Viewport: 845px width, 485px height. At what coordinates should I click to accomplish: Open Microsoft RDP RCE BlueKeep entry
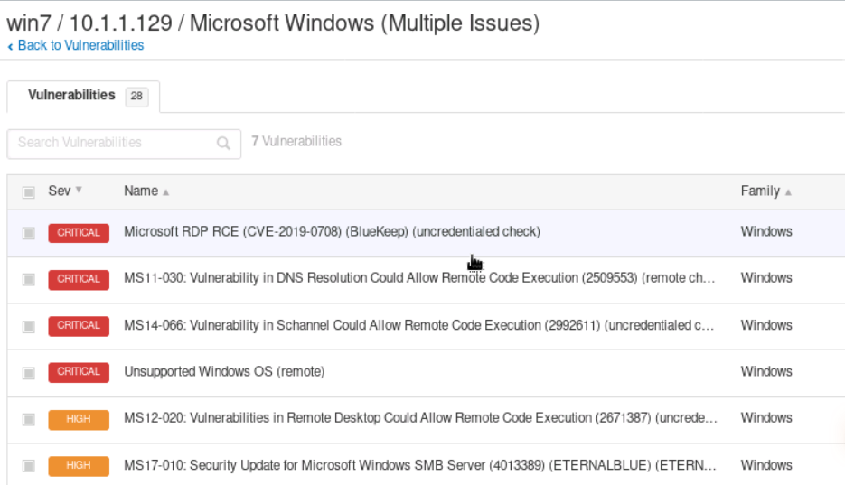point(332,232)
